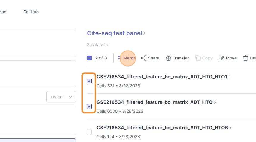Expand chevron next to Cite-seq test panel
The image size is (256, 142).
(x=145, y=33)
